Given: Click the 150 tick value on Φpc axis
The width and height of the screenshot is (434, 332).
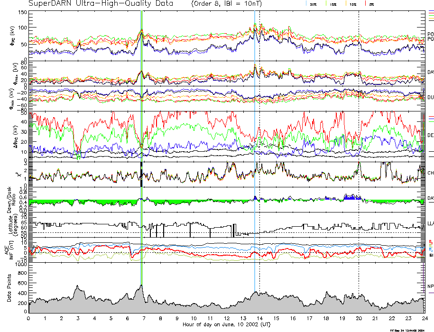Looking at the screenshot, I should pyautogui.click(x=22, y=12).
